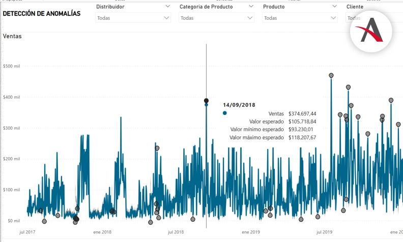This screenshot has height=242, width=403.
Task: Expand the Categoria de Producto header chevron
Action: pyautogui.click(x=251, y=7)
